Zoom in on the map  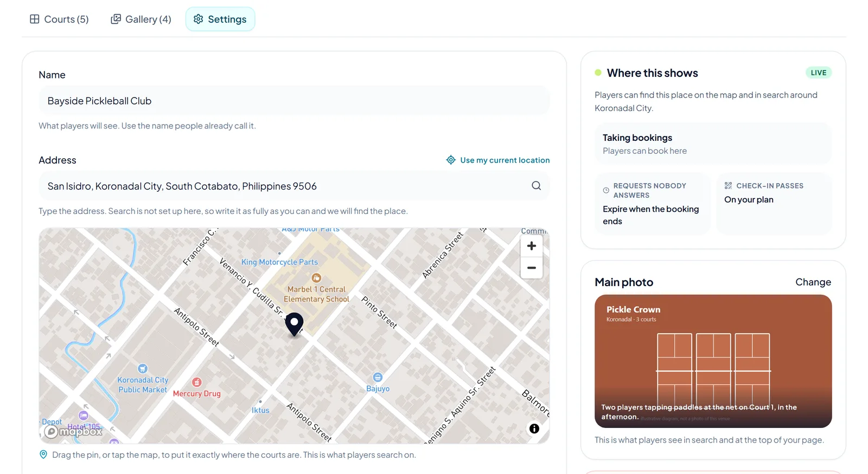pyautogui.click(x=532, y=246)
